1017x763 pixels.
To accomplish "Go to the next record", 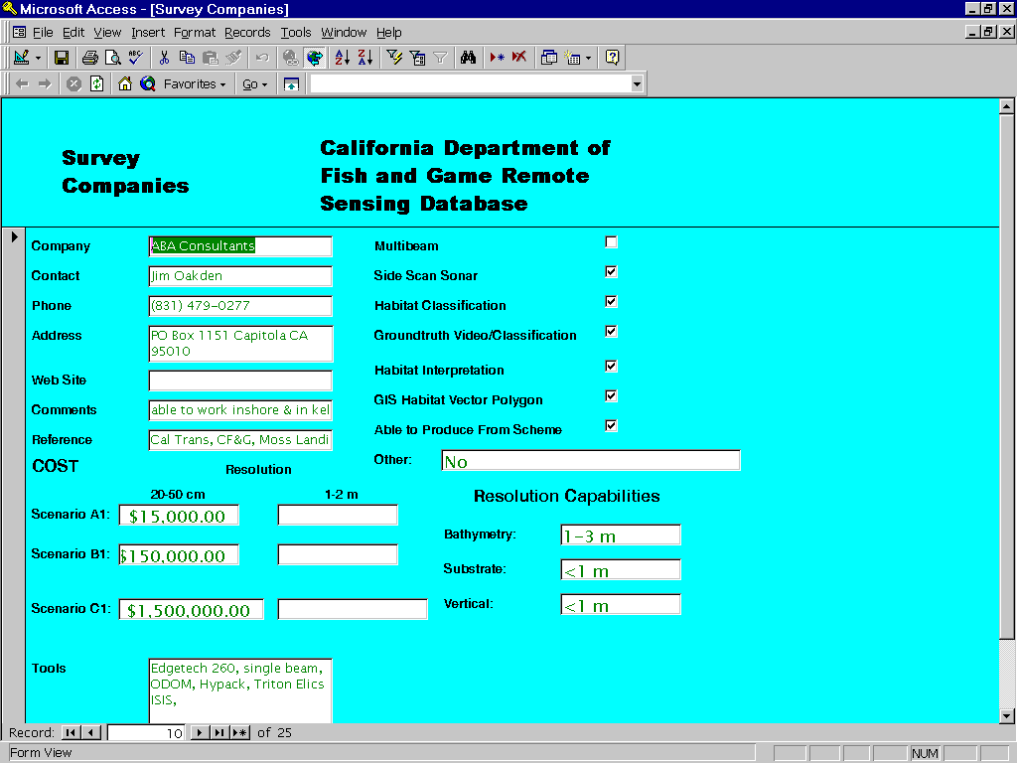I will [200, 733].
